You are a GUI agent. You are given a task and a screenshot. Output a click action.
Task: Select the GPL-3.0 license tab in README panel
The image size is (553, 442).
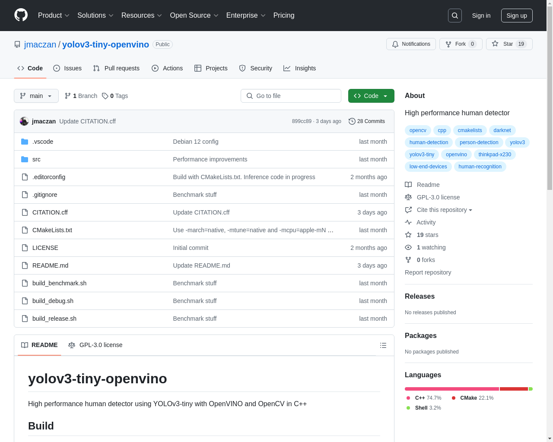[95, 345]
